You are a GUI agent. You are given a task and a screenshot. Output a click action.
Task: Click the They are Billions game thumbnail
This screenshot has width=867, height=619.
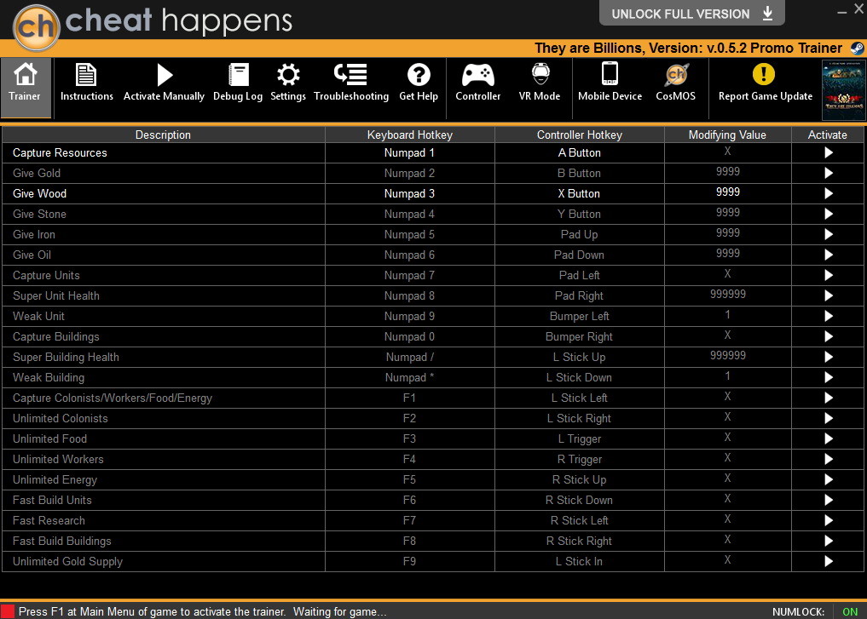coord(843,90)
